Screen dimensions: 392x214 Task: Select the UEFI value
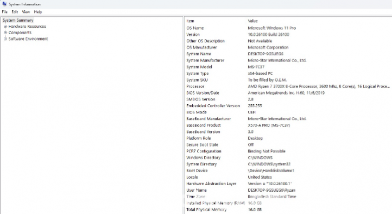click(x=251, y=112)
